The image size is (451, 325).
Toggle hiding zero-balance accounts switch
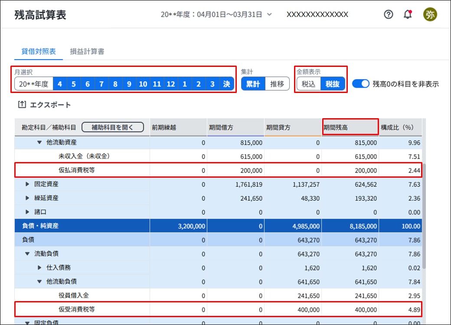[x=360, y=84]
